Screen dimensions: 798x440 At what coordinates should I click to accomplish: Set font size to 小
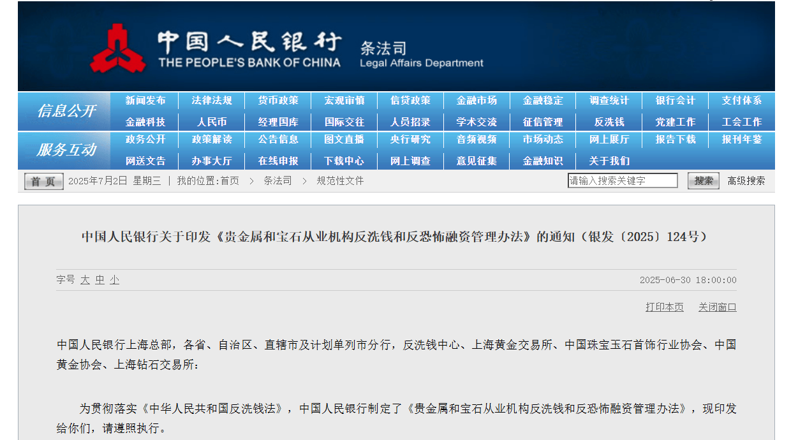click(114, 280)
